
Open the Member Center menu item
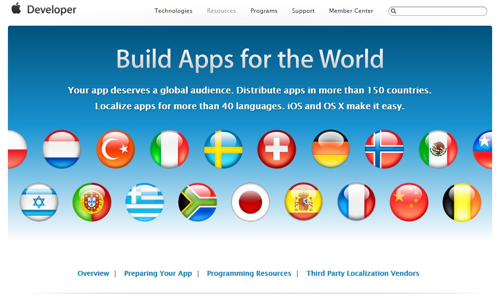click(x=351, y=11)
